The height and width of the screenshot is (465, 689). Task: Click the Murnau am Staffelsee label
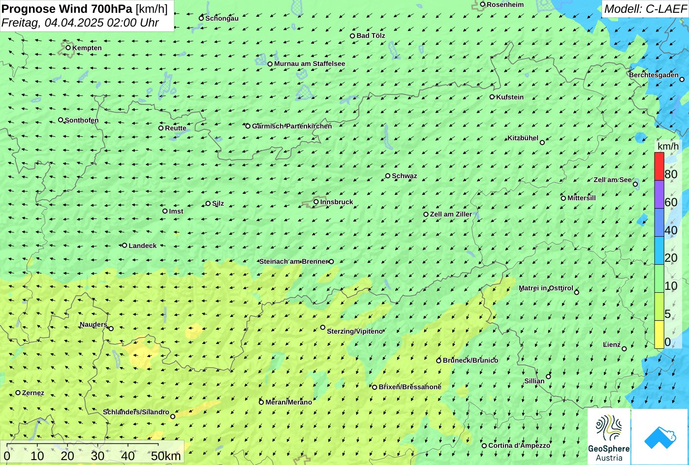pyautogui.click(x=310, y=63)
